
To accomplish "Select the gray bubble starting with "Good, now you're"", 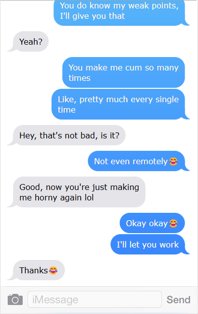I will click(79, 192).
